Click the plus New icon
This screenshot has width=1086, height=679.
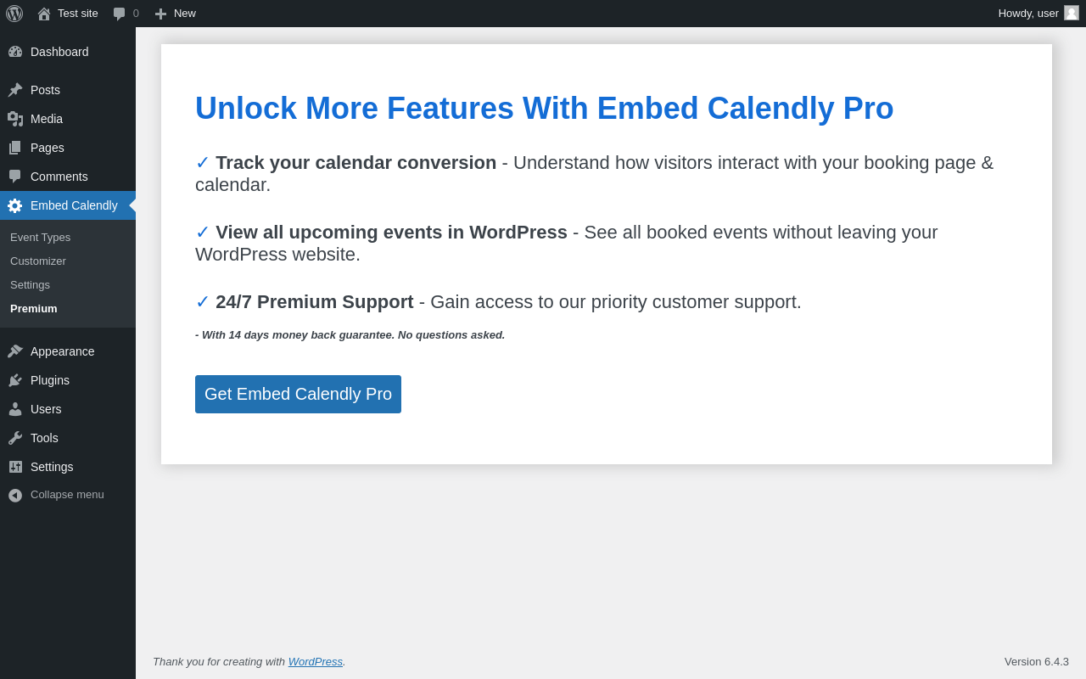160,14
